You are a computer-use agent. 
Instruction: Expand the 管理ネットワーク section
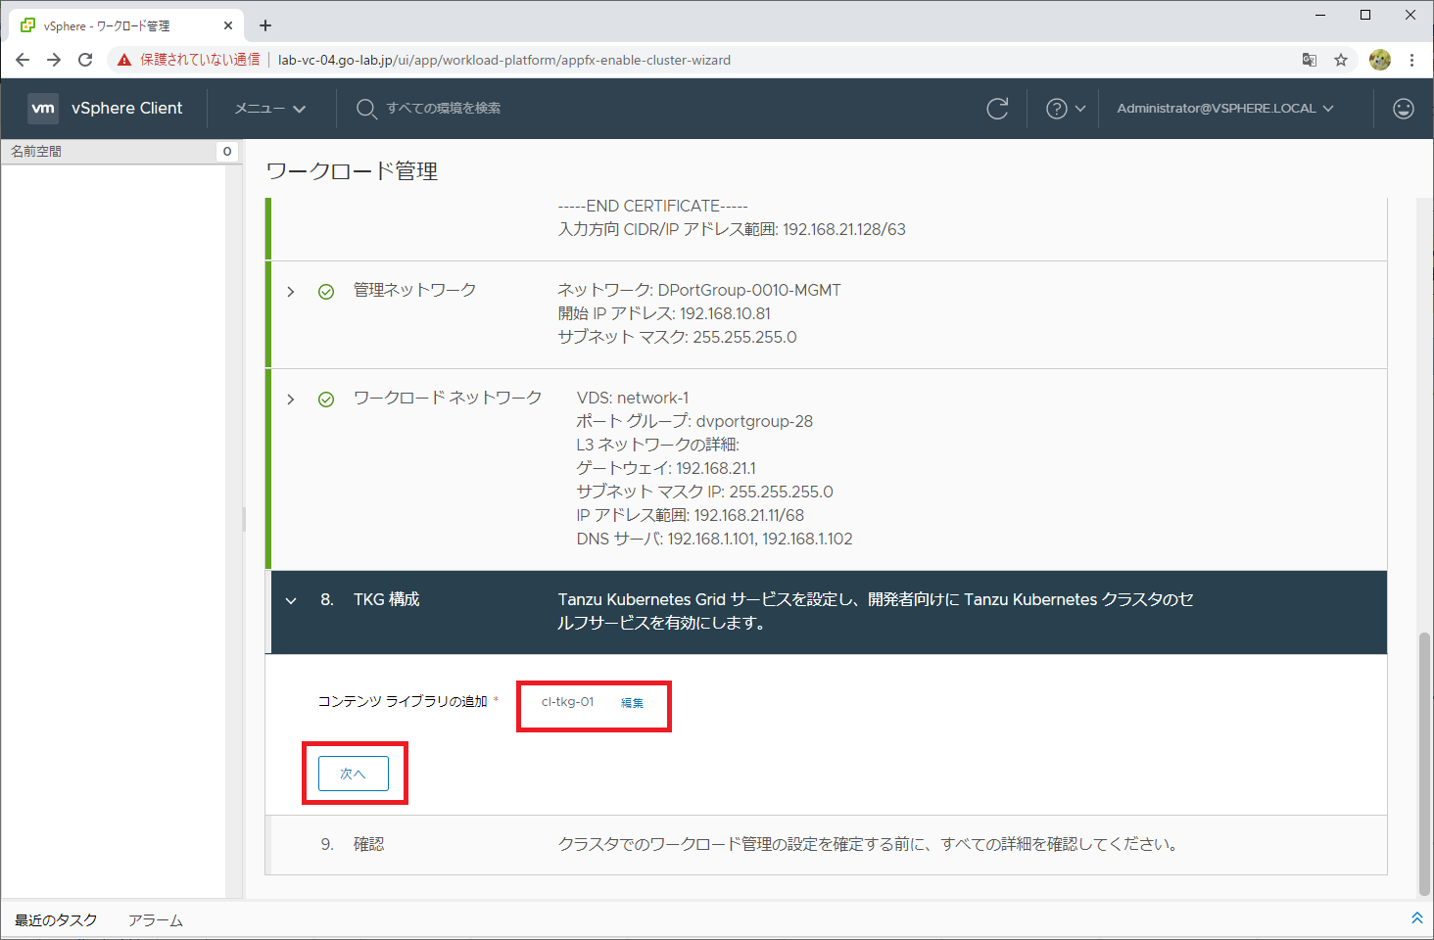[x=291, y=292]
